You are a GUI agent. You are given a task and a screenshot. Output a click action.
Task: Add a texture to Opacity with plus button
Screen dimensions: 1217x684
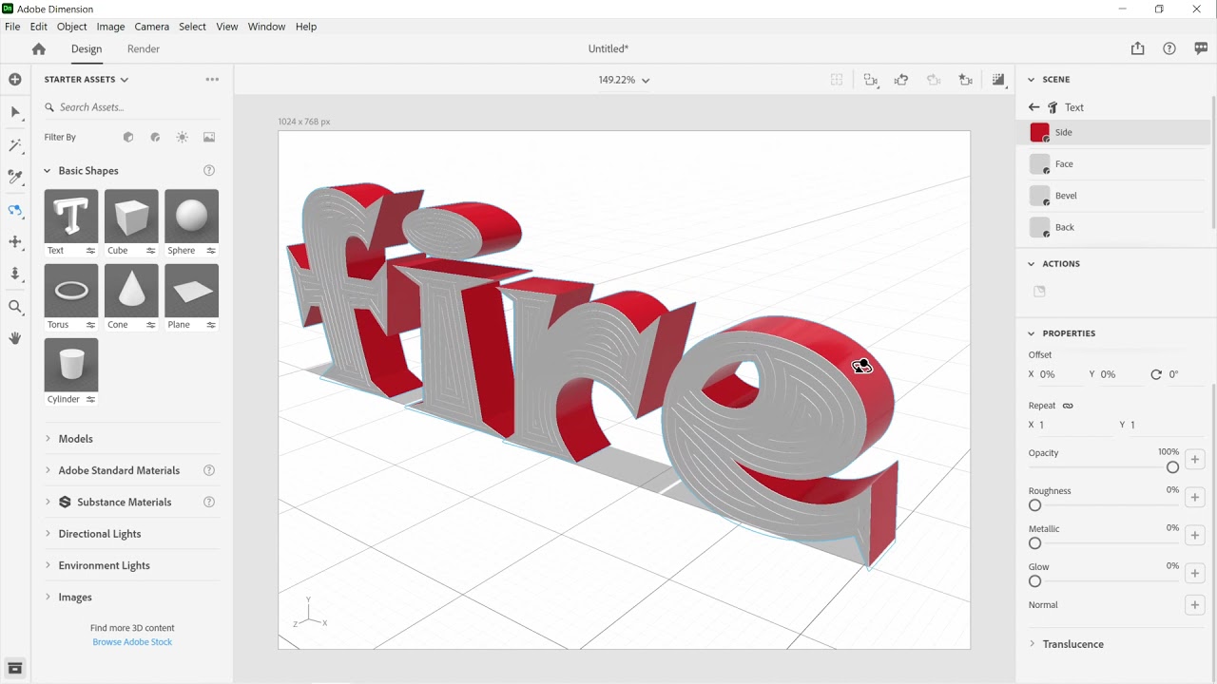point(1195,460)
